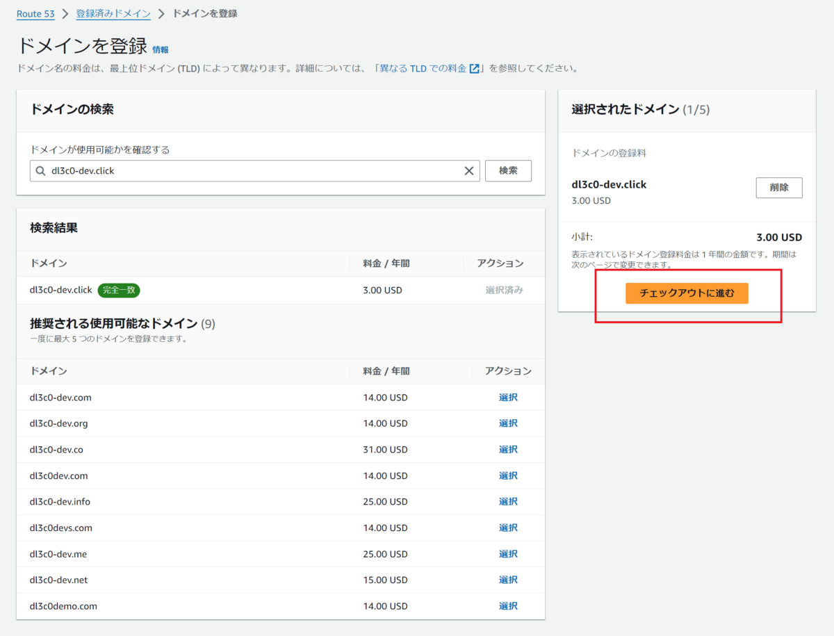Click 25.00 USD price for dl3c0-dev.me

click(385, 554)
